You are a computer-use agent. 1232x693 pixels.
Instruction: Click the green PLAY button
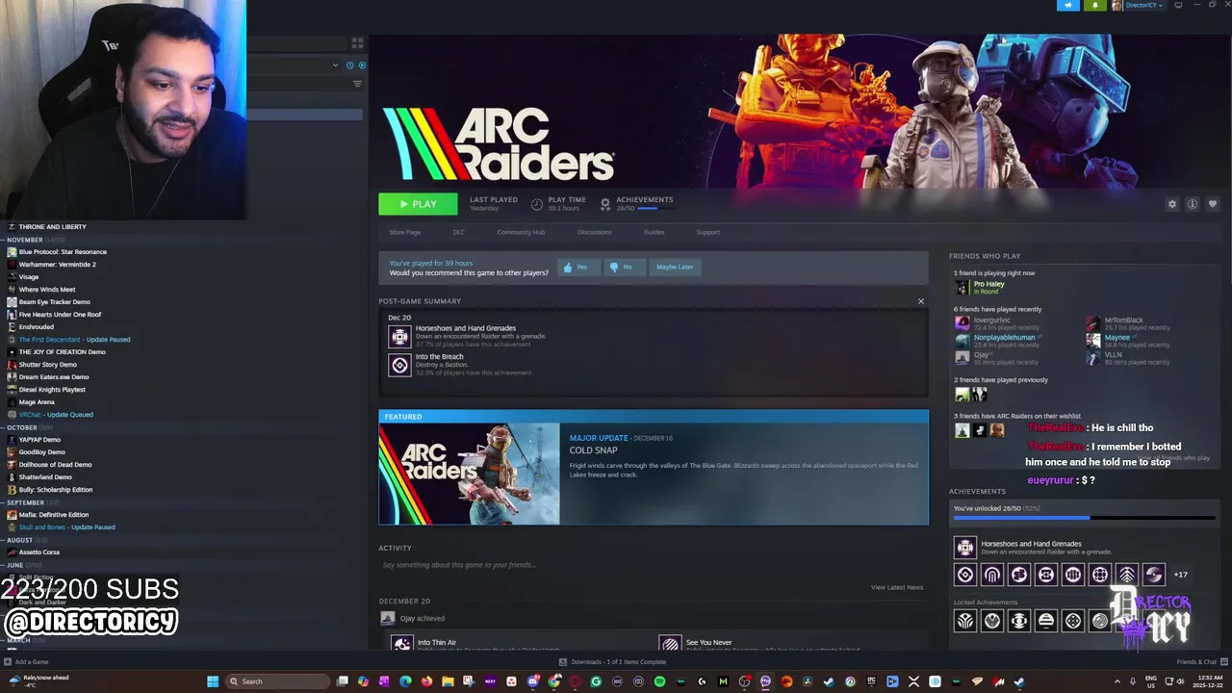[x=418, y=204]
